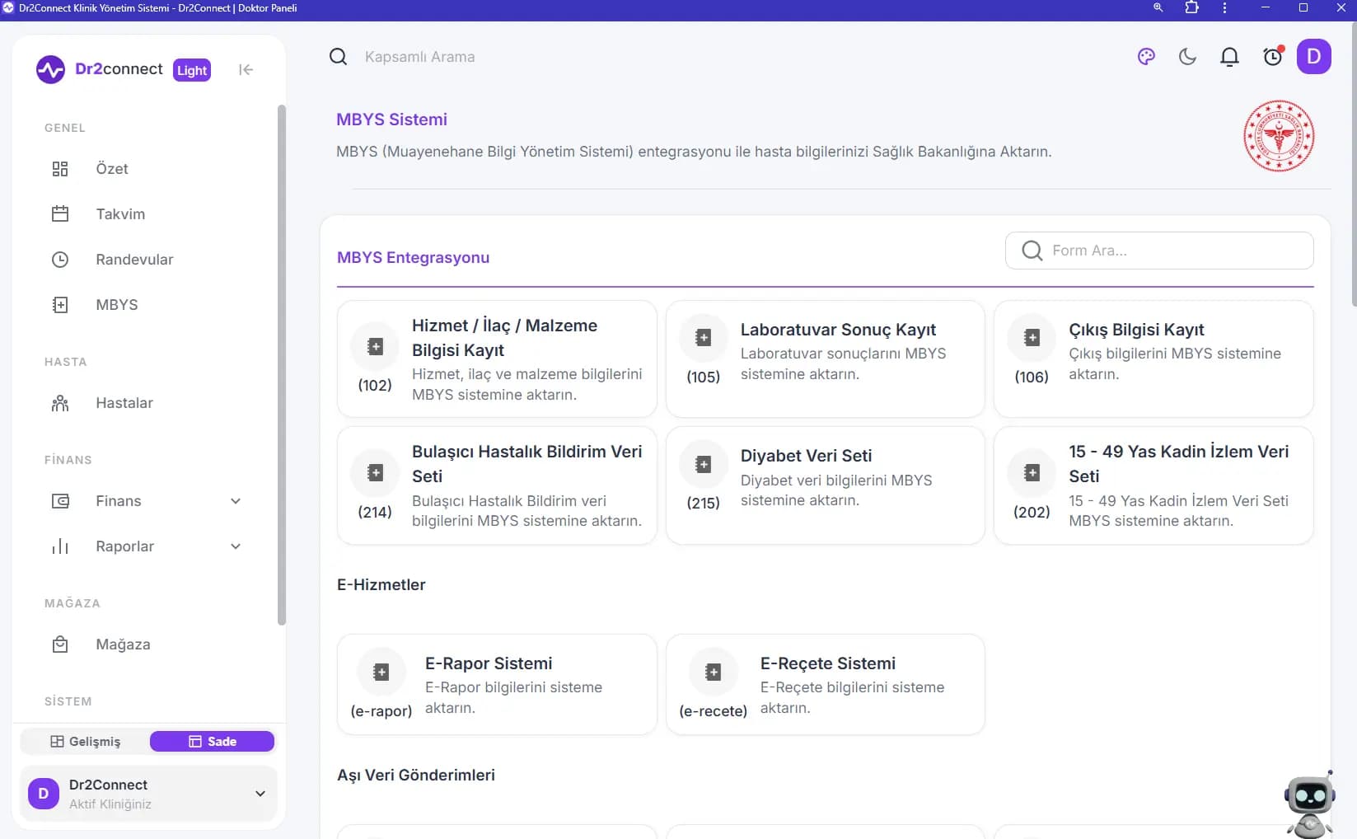Switch sidebar to Sade mode
Image resolution: width=1357 pixels, height=839 pixels.
tap(212, 742)
